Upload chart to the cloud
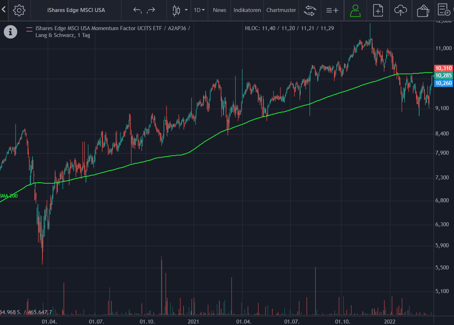The width and height of the screenshot is (454, 325). (400, 10)
